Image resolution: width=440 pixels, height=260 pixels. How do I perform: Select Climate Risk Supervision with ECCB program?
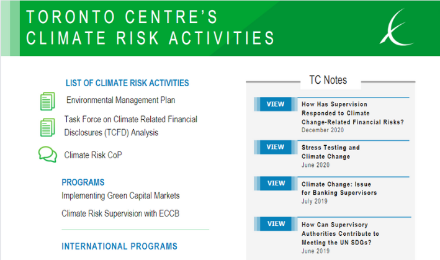point(120,213)
